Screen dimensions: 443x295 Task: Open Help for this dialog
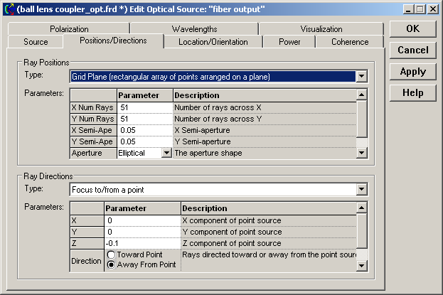[x=412, y=93]
